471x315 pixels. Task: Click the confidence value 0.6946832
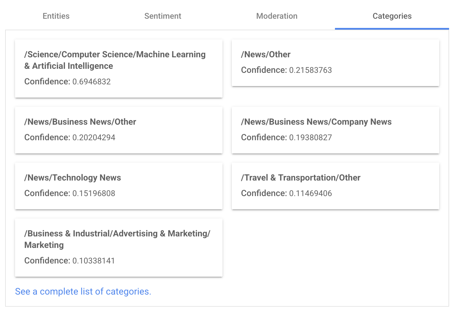point(91,82)
